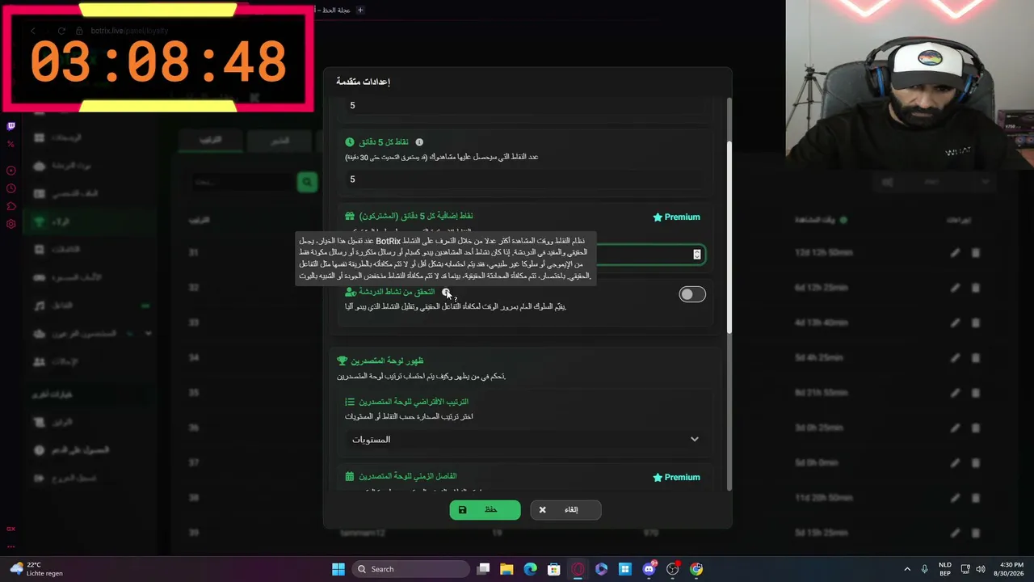Click the green 'حفظ' save button
This screenshot has height=582, width=1034.
pyautogui.click(x=485, y=509)
